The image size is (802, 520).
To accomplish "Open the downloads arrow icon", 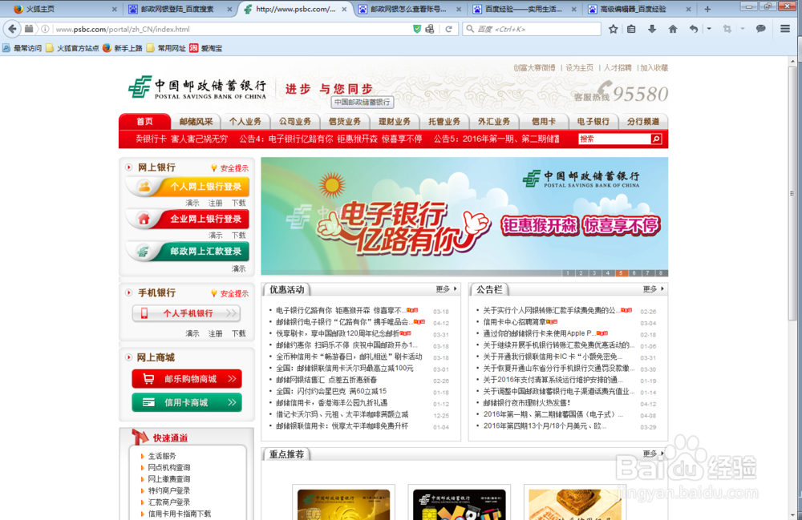I will (651, 29).
